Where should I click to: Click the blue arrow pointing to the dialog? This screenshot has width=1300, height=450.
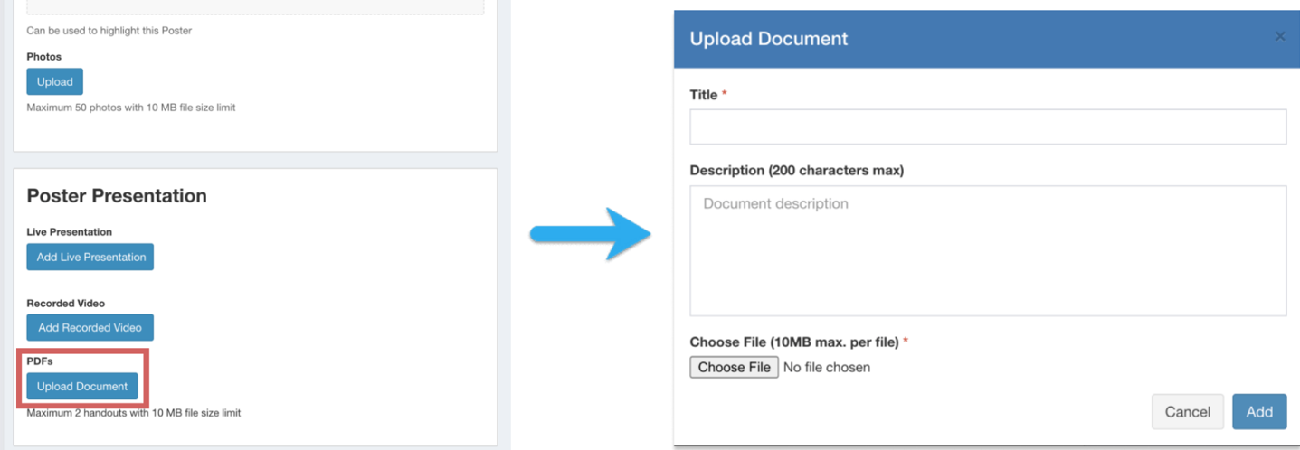point(590,234)
